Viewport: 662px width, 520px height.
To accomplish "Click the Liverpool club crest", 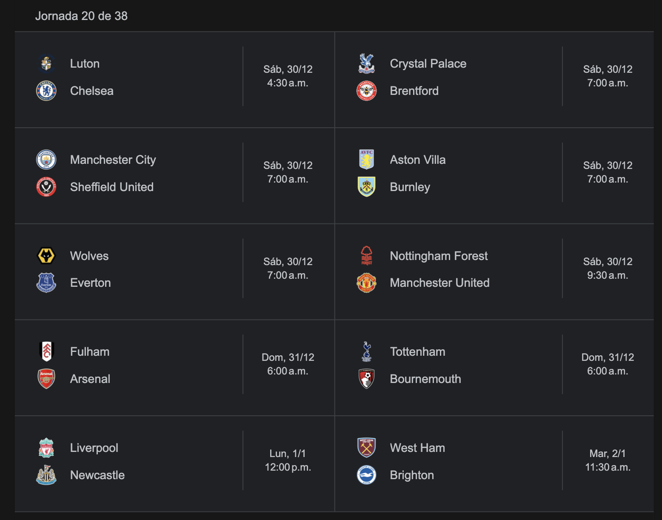I will (46, 448).
